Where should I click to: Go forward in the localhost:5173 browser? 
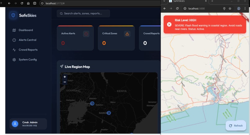pos(16,3)
